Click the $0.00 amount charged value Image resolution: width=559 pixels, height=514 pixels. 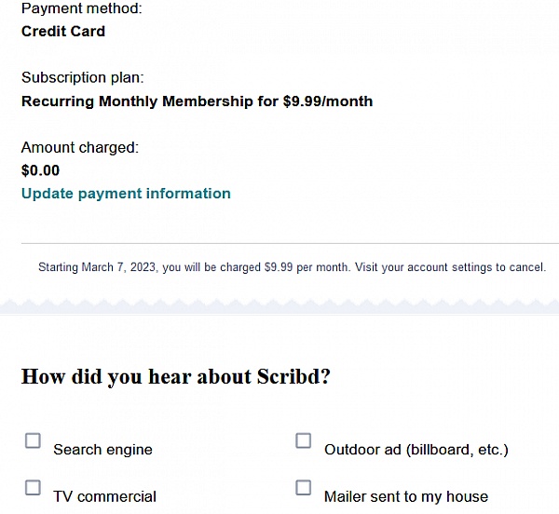[x=40, y=170]
